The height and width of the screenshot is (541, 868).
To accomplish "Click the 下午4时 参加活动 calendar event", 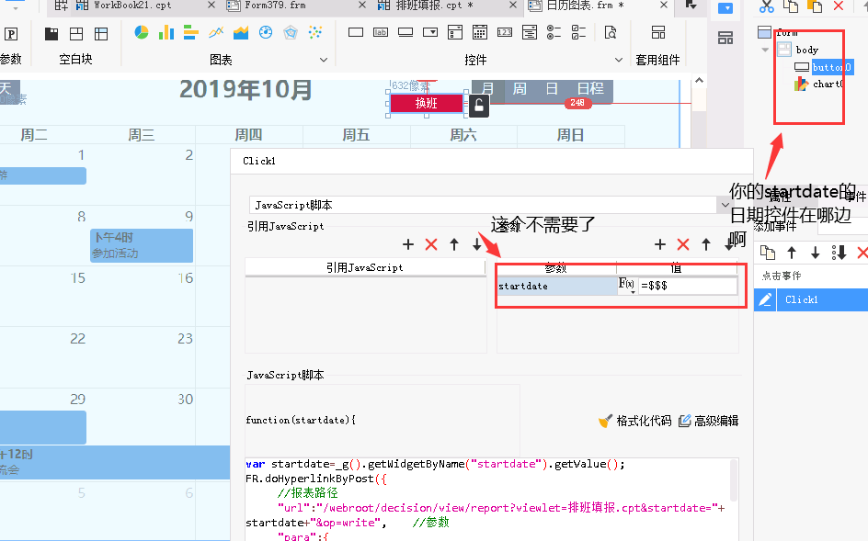I will pyautogui.click(x=142, y=245).
